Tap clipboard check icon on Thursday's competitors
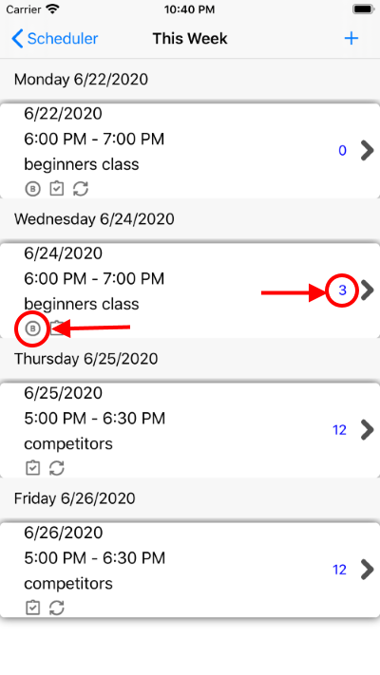 tap(32, 468)
